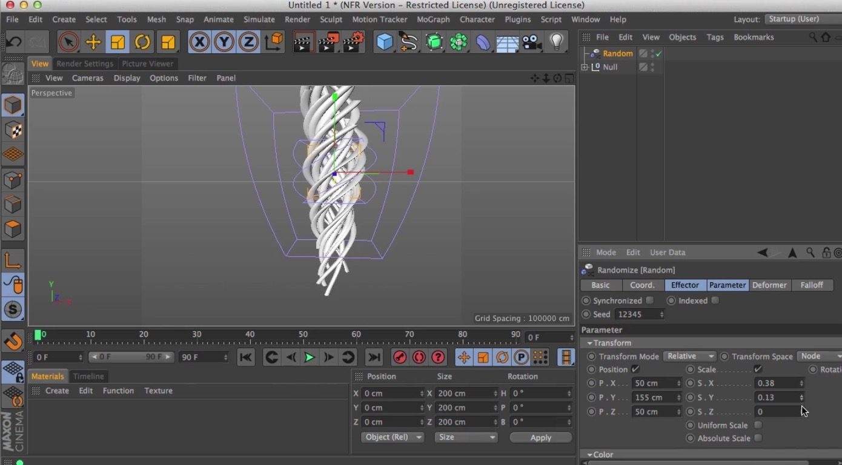Activate the Rotate tool
Screen dimensions: 842x465
(x=142, y=42)
